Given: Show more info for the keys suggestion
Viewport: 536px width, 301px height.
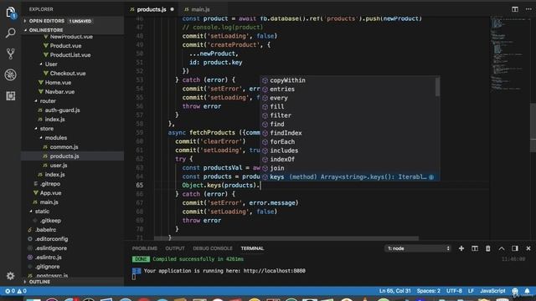Looking at the screenshot, I should coord(431,177).
